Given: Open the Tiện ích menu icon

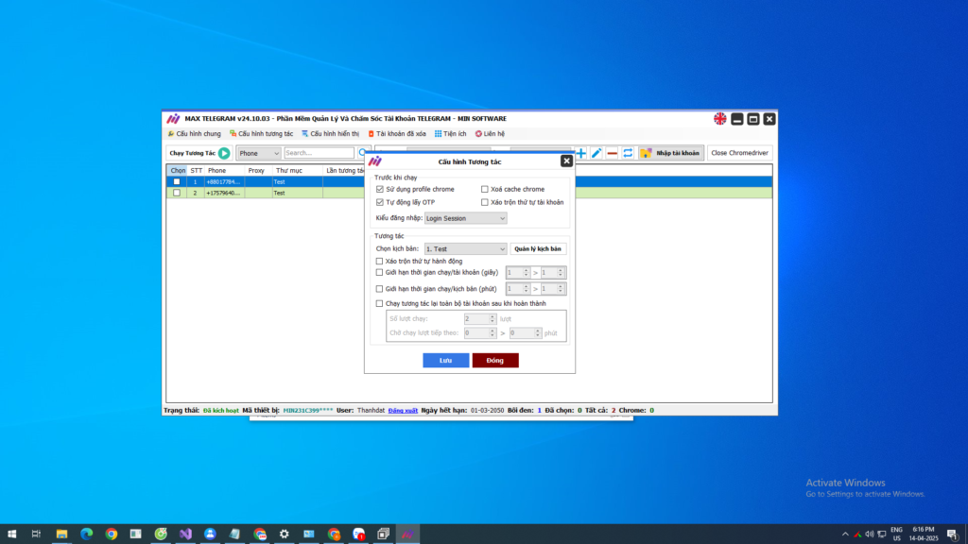Looking at the screenshot, I should (x=441, y=133).
